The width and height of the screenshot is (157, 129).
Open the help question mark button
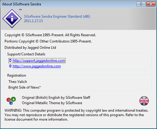[141, 4]
